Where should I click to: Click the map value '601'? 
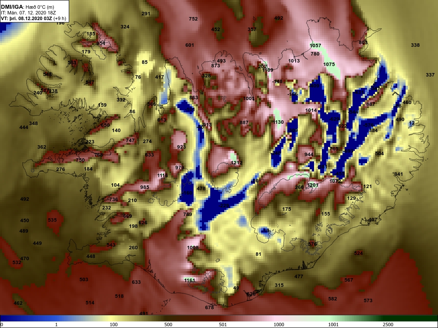190,45
